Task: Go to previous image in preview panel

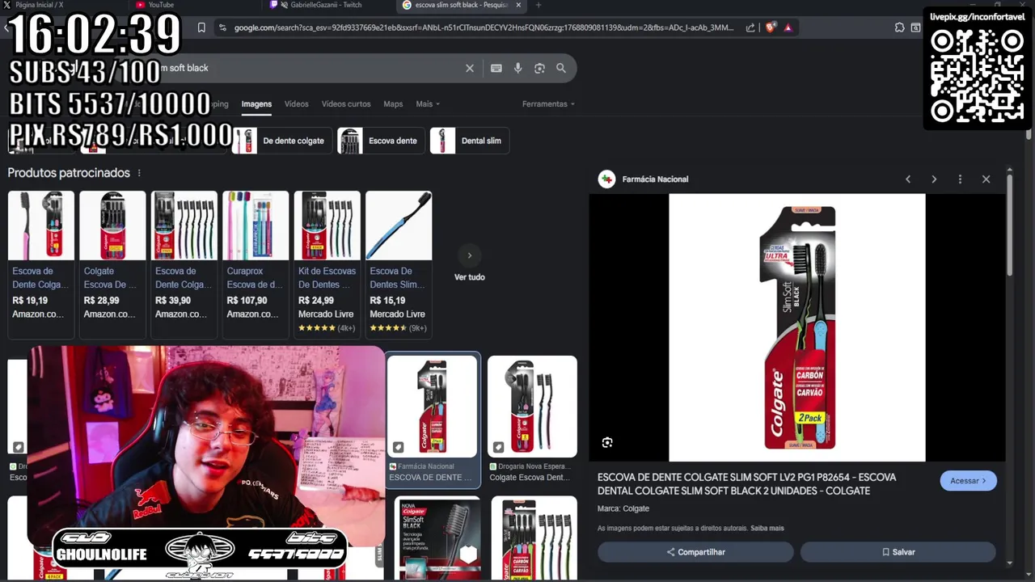Action: pos(908,179)
